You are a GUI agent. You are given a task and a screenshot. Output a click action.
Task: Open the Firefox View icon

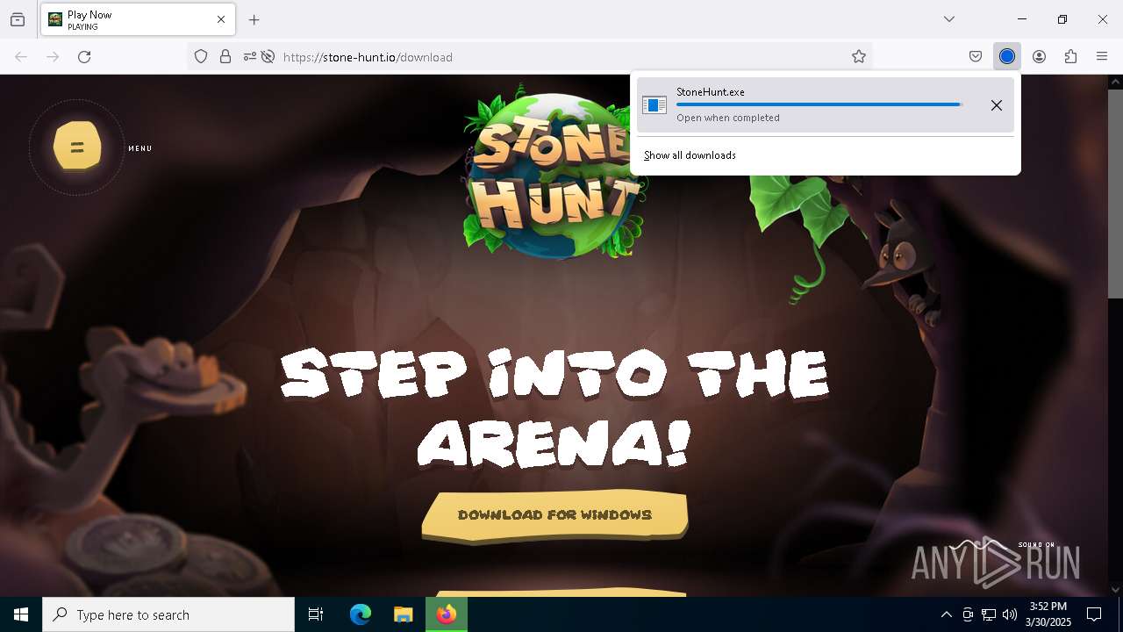coord(18,19)
